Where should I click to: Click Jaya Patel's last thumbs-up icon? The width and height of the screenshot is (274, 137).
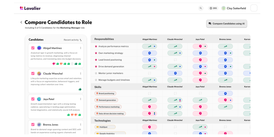tap(80, 115)
